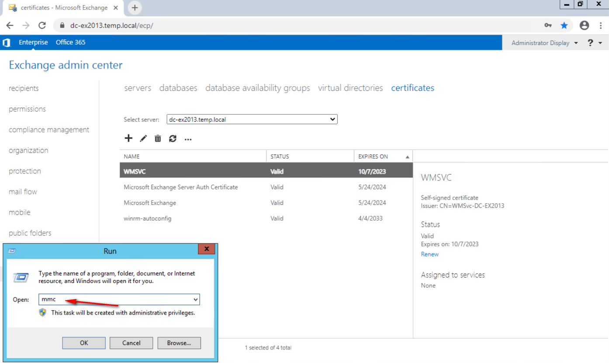The image size is (609, 363).
Task: Open the Chrome profile avatar icon
Action: (x=584, y=25)
